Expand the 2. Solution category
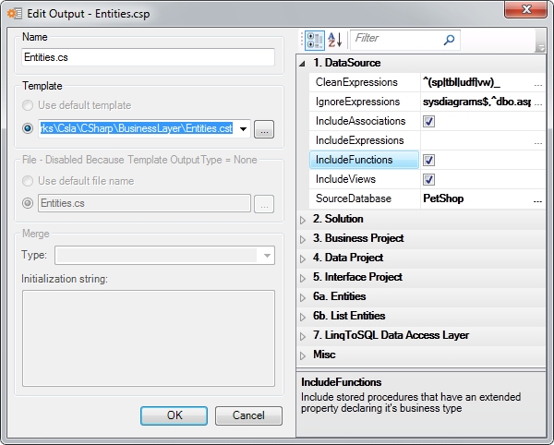The image size is (554, 445). pyautogui.click(x=303, y=220)
